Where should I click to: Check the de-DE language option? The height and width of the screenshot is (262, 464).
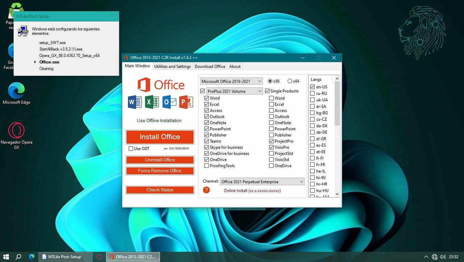[312, 132]
